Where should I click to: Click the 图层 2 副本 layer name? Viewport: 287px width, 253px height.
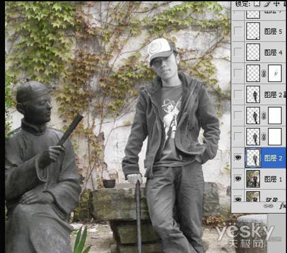tap(275, 95)
